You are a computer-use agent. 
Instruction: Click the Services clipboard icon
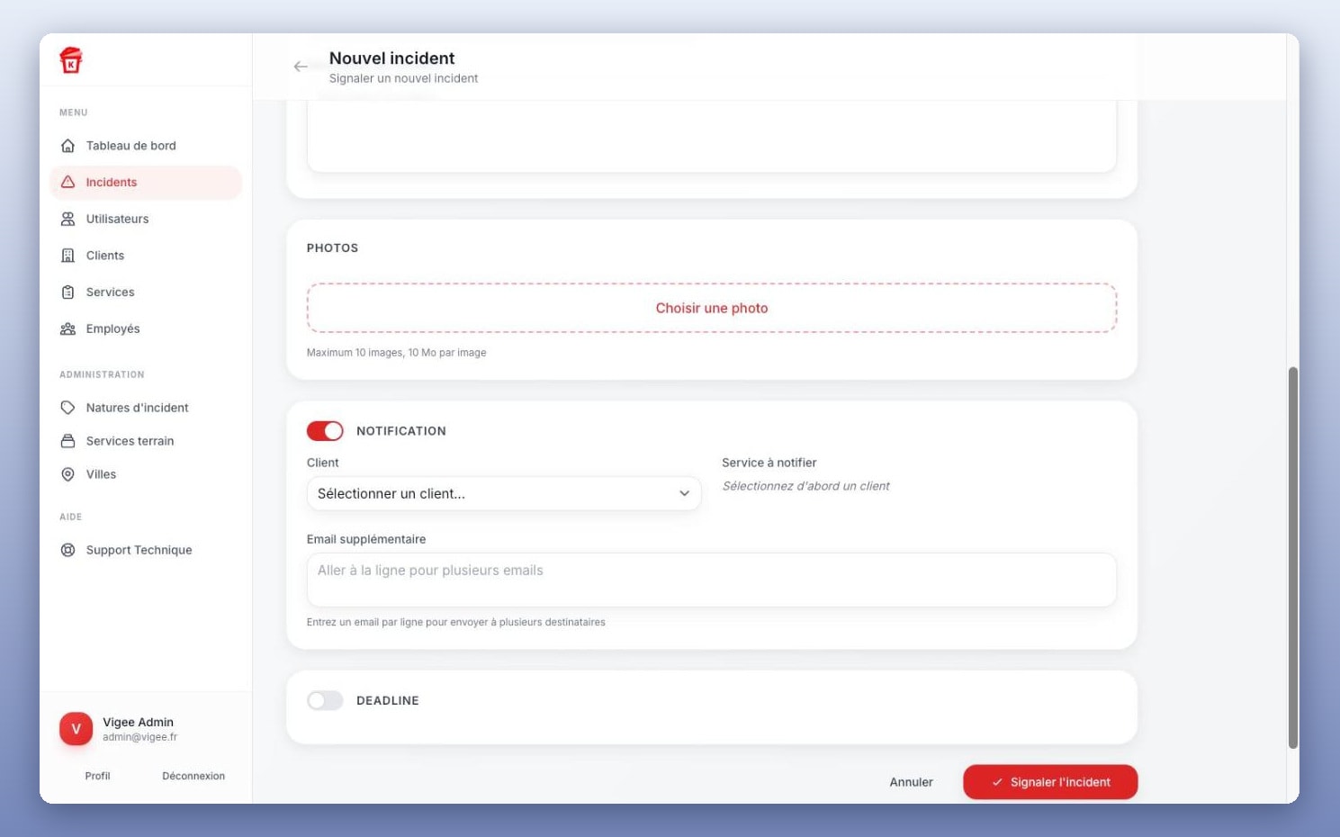coord(67,292)
